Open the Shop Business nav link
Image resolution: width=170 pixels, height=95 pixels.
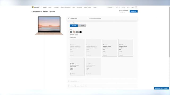(79, 7)
